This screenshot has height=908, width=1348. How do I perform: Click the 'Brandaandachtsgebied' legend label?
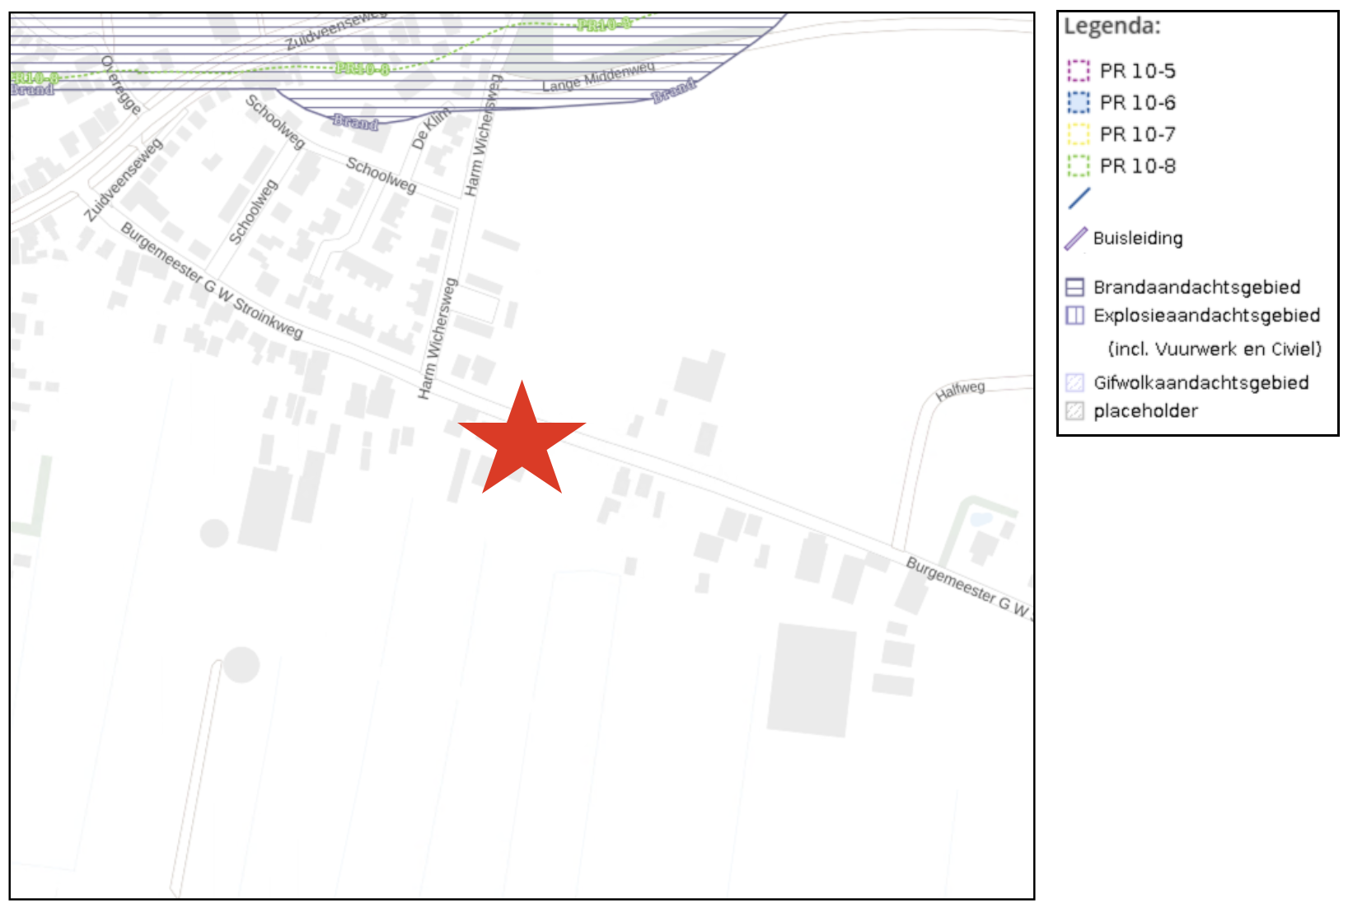[x=1197, y=288]
